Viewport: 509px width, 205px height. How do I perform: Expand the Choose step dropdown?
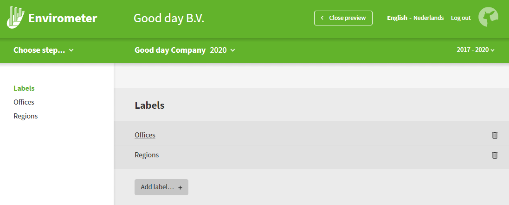point(44,50)
